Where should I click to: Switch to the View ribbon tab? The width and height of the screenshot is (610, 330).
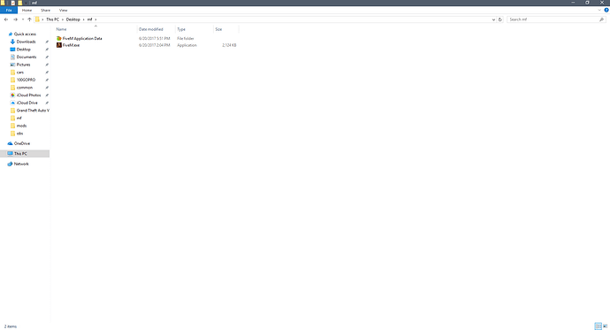pos(63,10)
